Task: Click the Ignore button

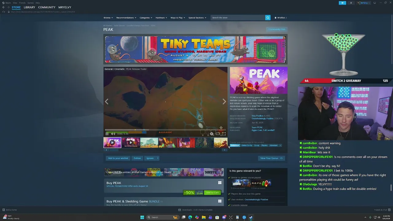Action: (150, 158)
